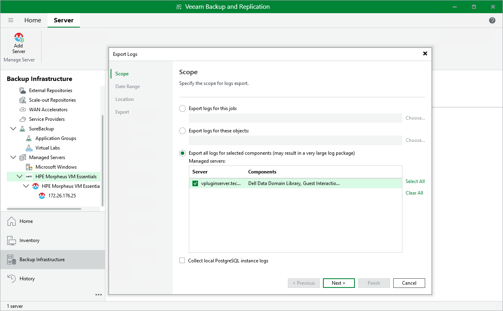
Task: Enable 'Collect local PostgreSQL instance logs'
Action: click(182, 260)
